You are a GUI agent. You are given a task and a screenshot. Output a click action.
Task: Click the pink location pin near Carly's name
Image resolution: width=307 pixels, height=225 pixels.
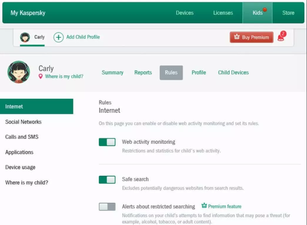click(x=41, y=77)
